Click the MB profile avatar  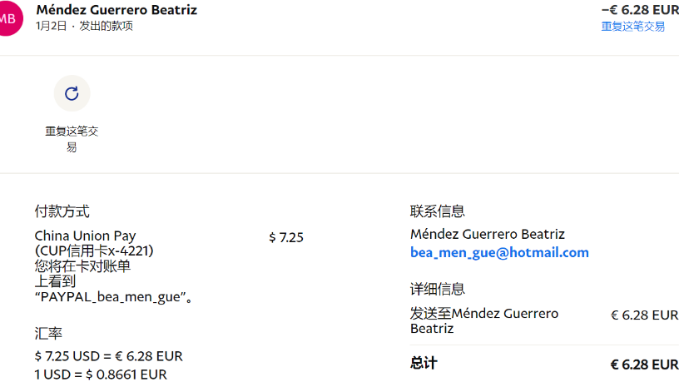coord(7,18)
